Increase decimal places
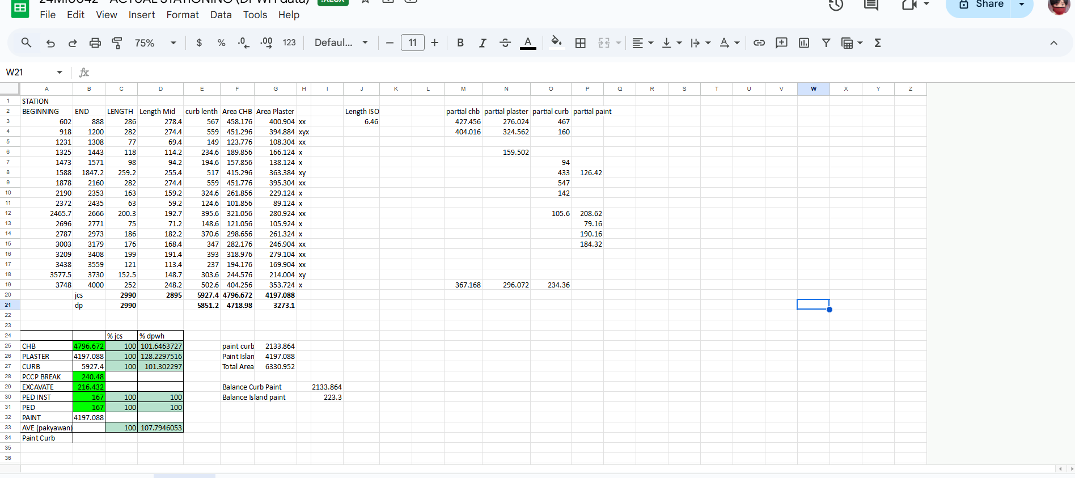Image resolution: width=1075 pixels, height=478 pixels. 266,43
